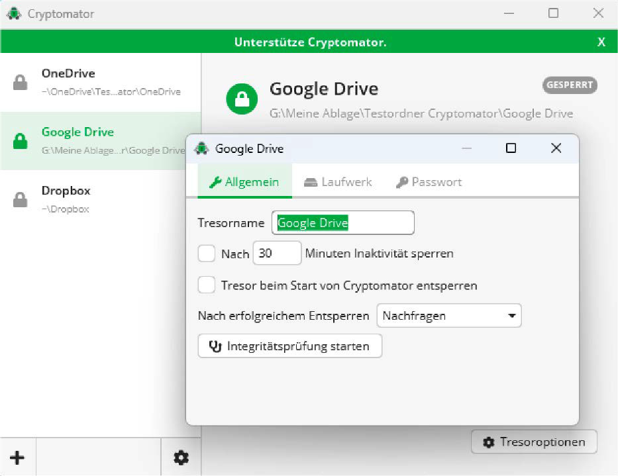
Task: Click the ~\Dropbox path text
Action: pos(65,209)
